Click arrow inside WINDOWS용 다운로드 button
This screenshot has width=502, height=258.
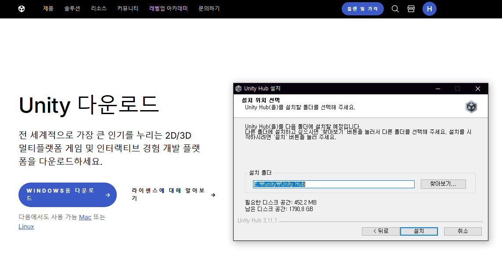pyautogui.click(x=108, y=195)
